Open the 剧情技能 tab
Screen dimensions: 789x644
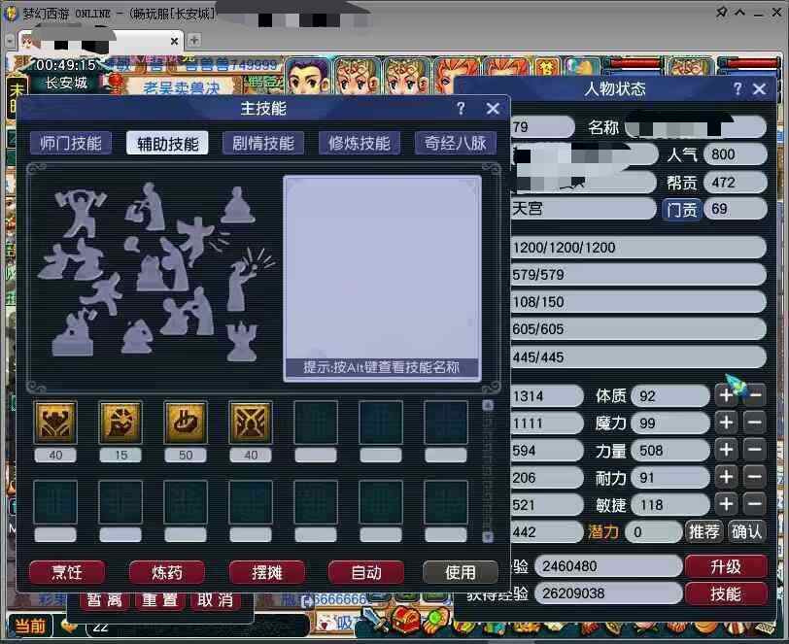click(263, 144)
